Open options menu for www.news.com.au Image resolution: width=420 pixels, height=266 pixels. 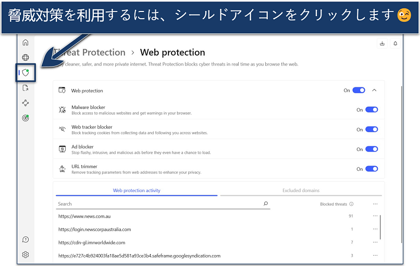coord(375,216)
